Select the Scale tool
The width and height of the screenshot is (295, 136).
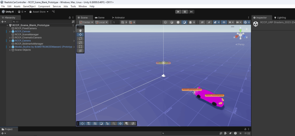(80, 43)
